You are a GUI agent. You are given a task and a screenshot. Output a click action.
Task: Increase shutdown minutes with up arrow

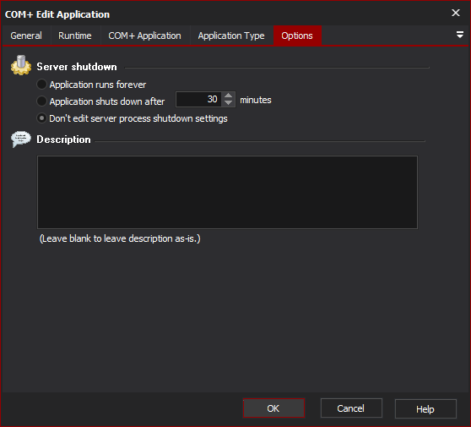click(228, 96)
